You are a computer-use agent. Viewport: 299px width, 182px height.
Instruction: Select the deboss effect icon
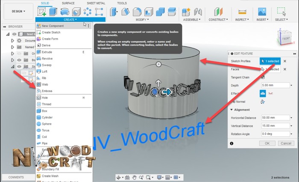click(x=270, y=93)
